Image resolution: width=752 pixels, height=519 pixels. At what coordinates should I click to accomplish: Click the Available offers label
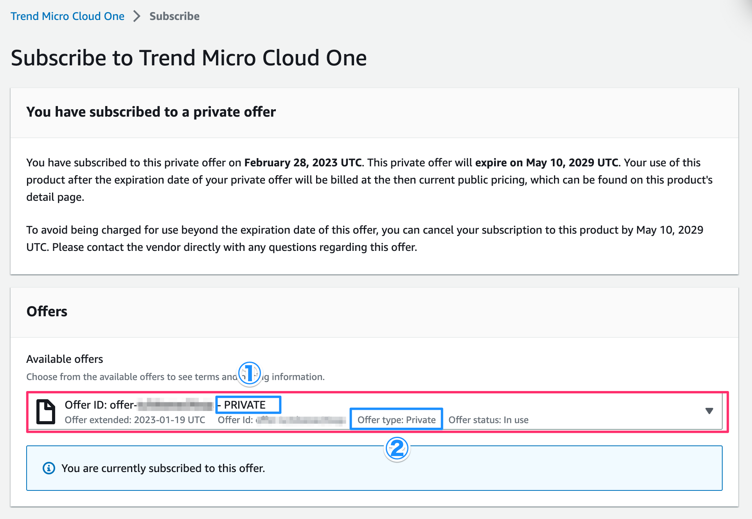64,359
